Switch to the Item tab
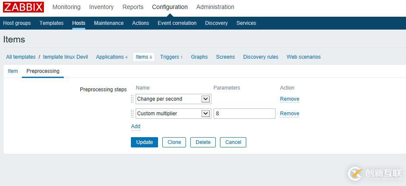 click(x=13, y=71)
